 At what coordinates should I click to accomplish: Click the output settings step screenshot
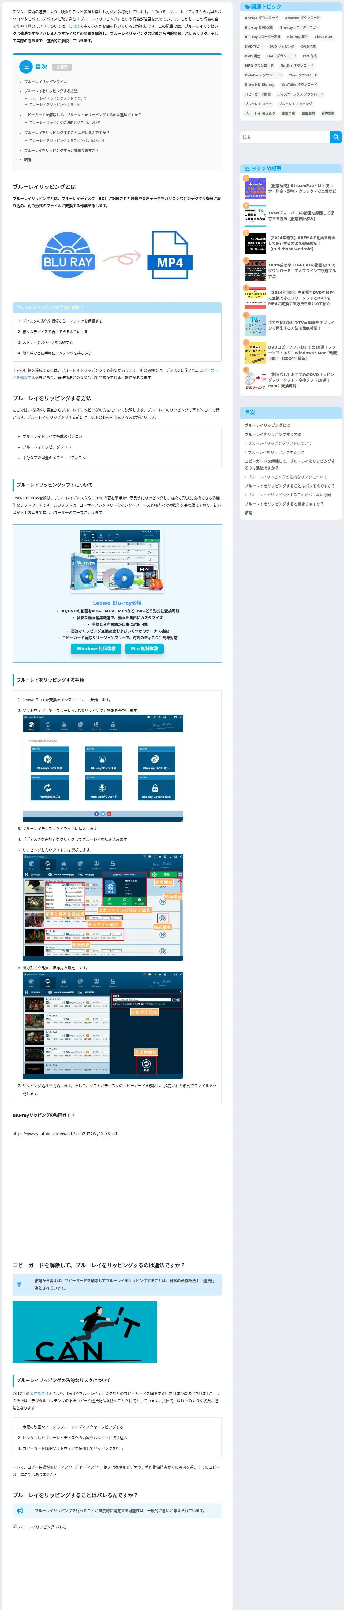click(x=103, y=1025)
